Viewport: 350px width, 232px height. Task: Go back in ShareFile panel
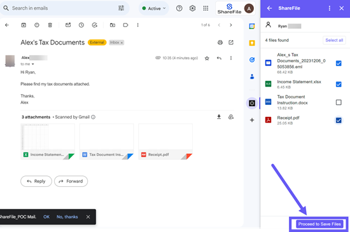pos(269,8)
